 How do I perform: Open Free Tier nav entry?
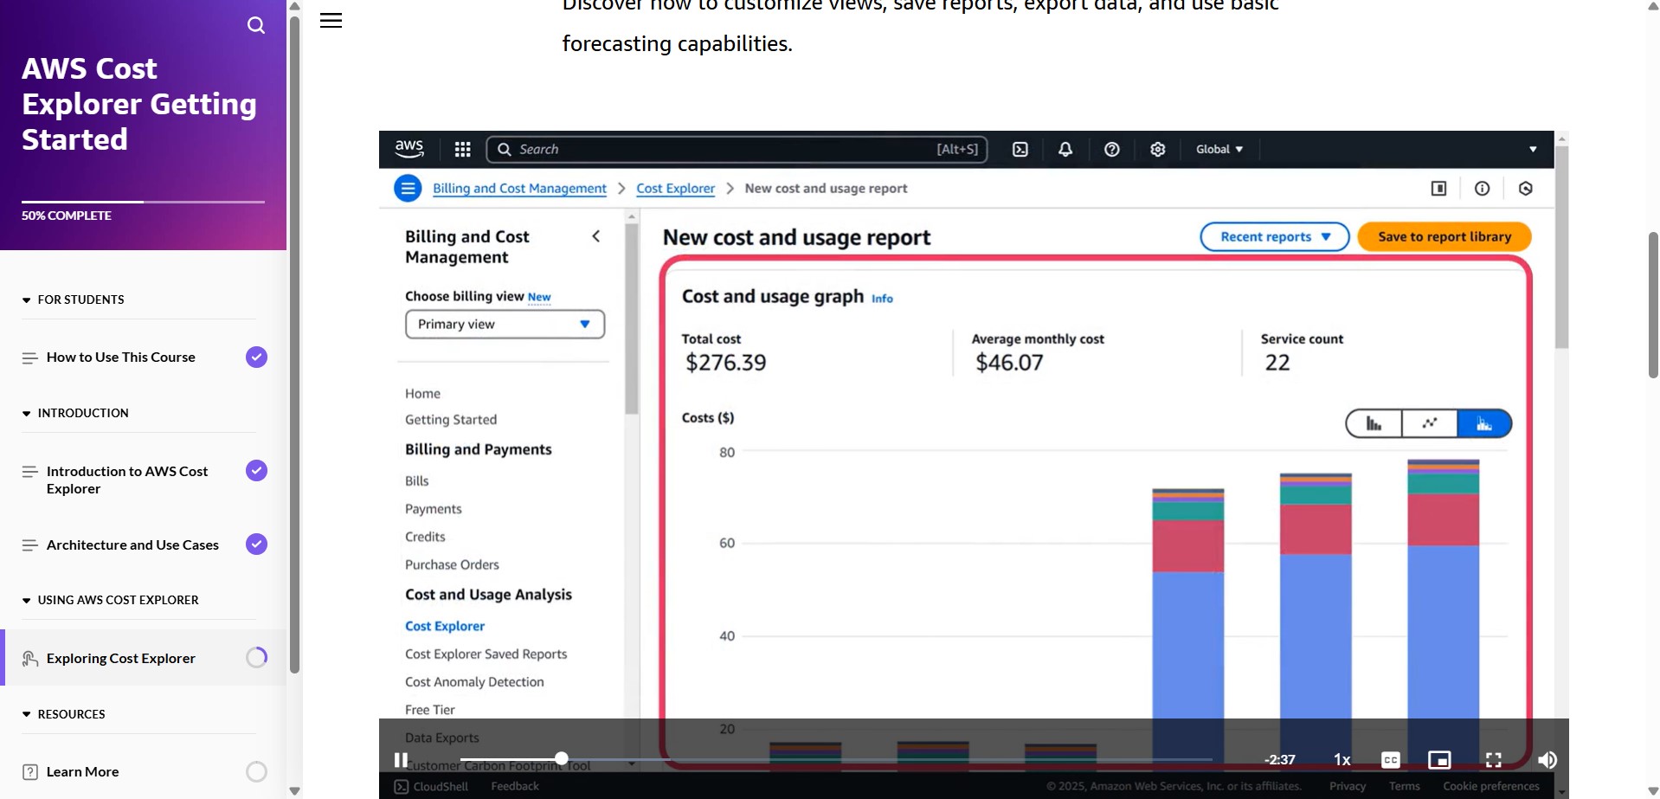pos(430,710)
